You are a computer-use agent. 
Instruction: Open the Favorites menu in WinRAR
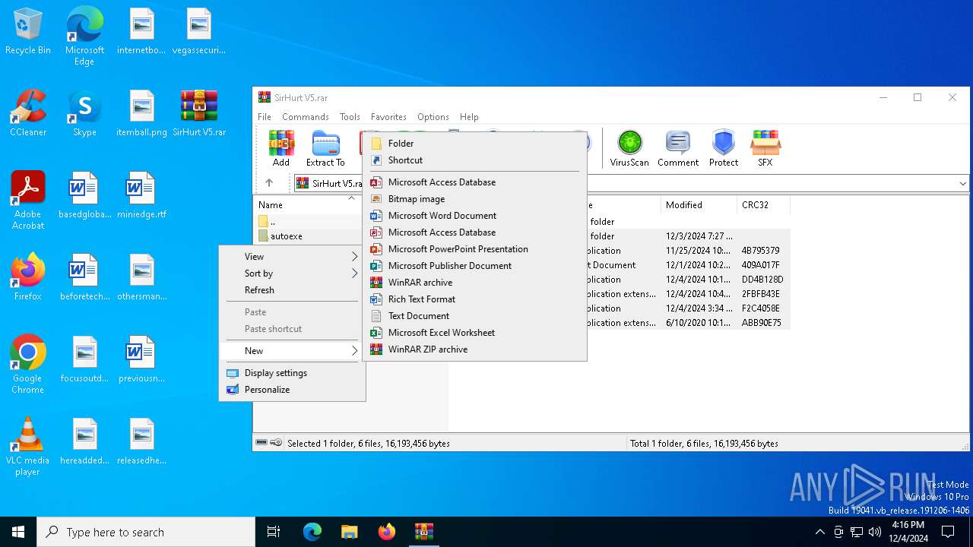388,117
